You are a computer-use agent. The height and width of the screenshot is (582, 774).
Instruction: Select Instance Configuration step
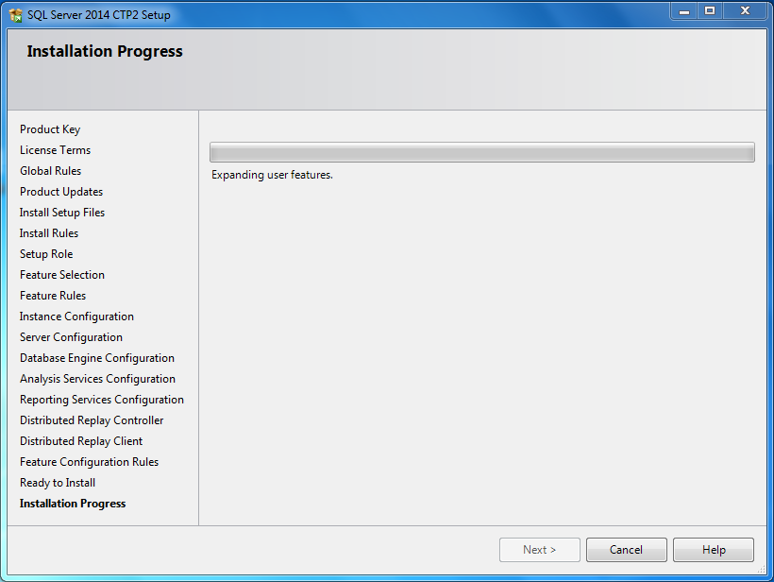(76, 317)
